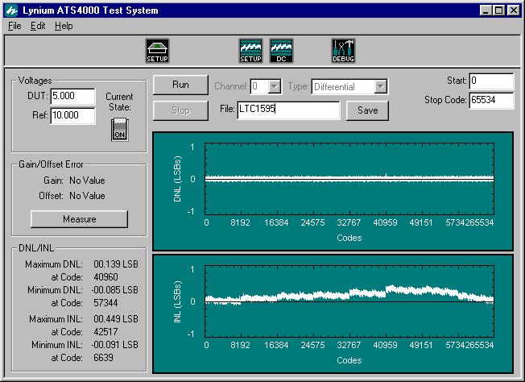The height and width of the screenshot is (382, 525).
Task: Toggle the Current State ON power switch
Action: (x=119, y=129)
